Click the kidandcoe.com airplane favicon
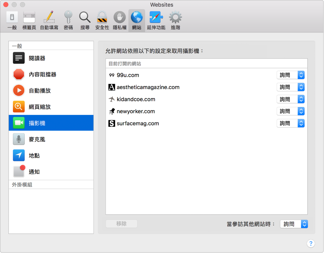The width and height of the screenshot is (324, 253). pos(112,99)
